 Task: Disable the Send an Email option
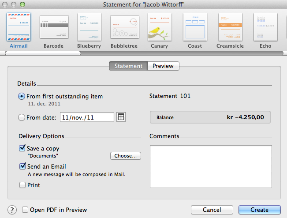[22, 166]
